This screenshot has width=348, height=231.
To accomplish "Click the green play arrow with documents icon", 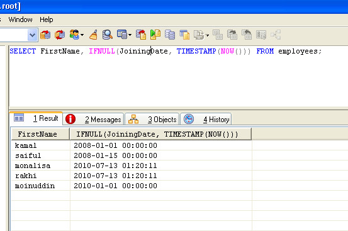I will pos(155,35).
